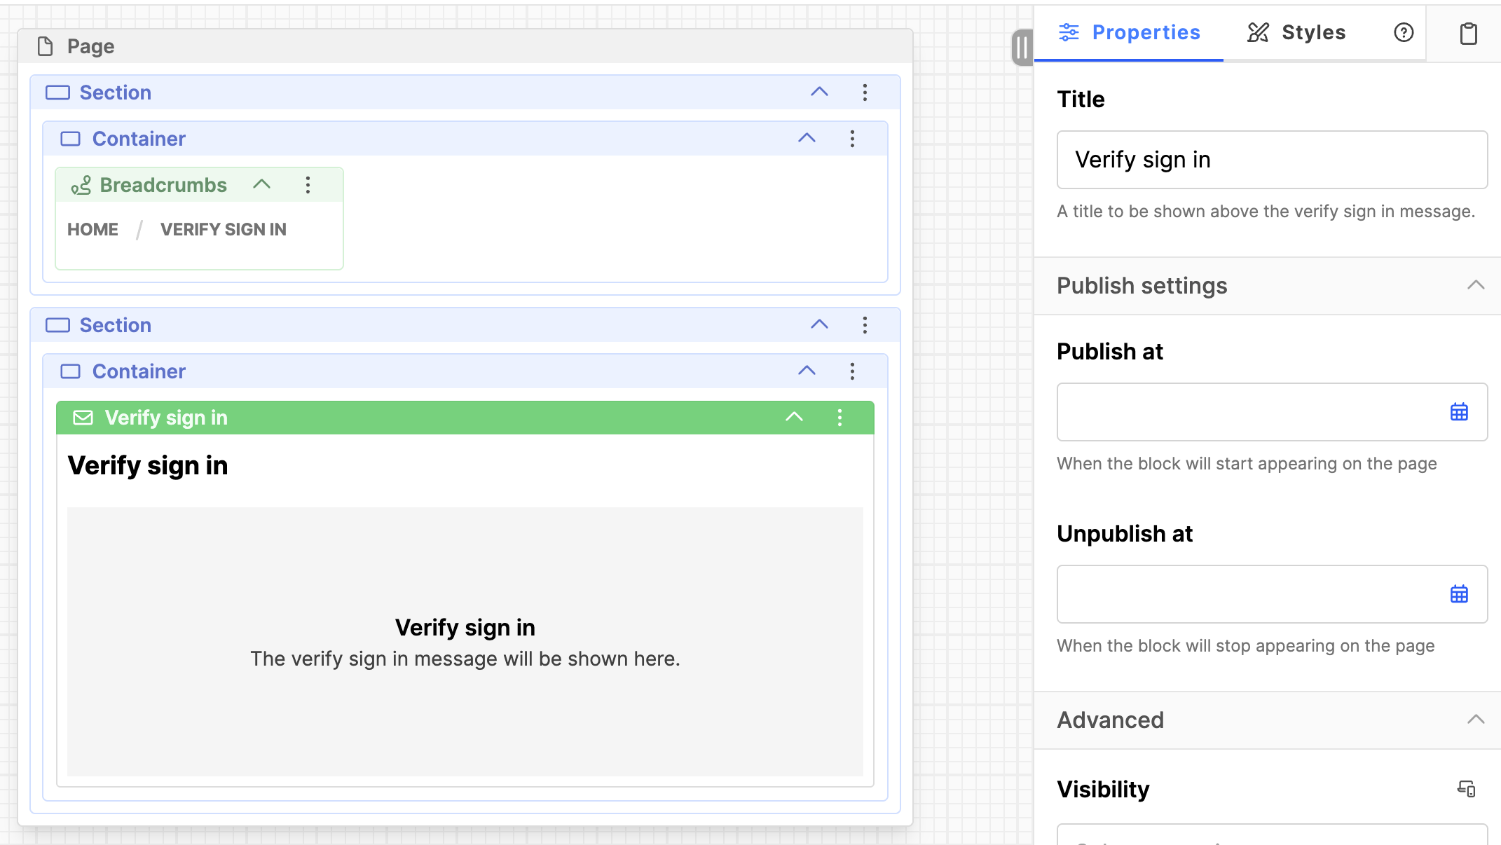Collapse the Publish settings group
The width and height of the screenshot is (1501, 845).
[x=1476, y=286]
